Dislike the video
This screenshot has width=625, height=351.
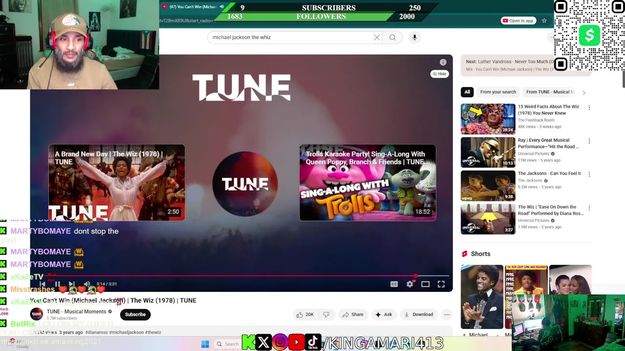click(x=326, y=314)
